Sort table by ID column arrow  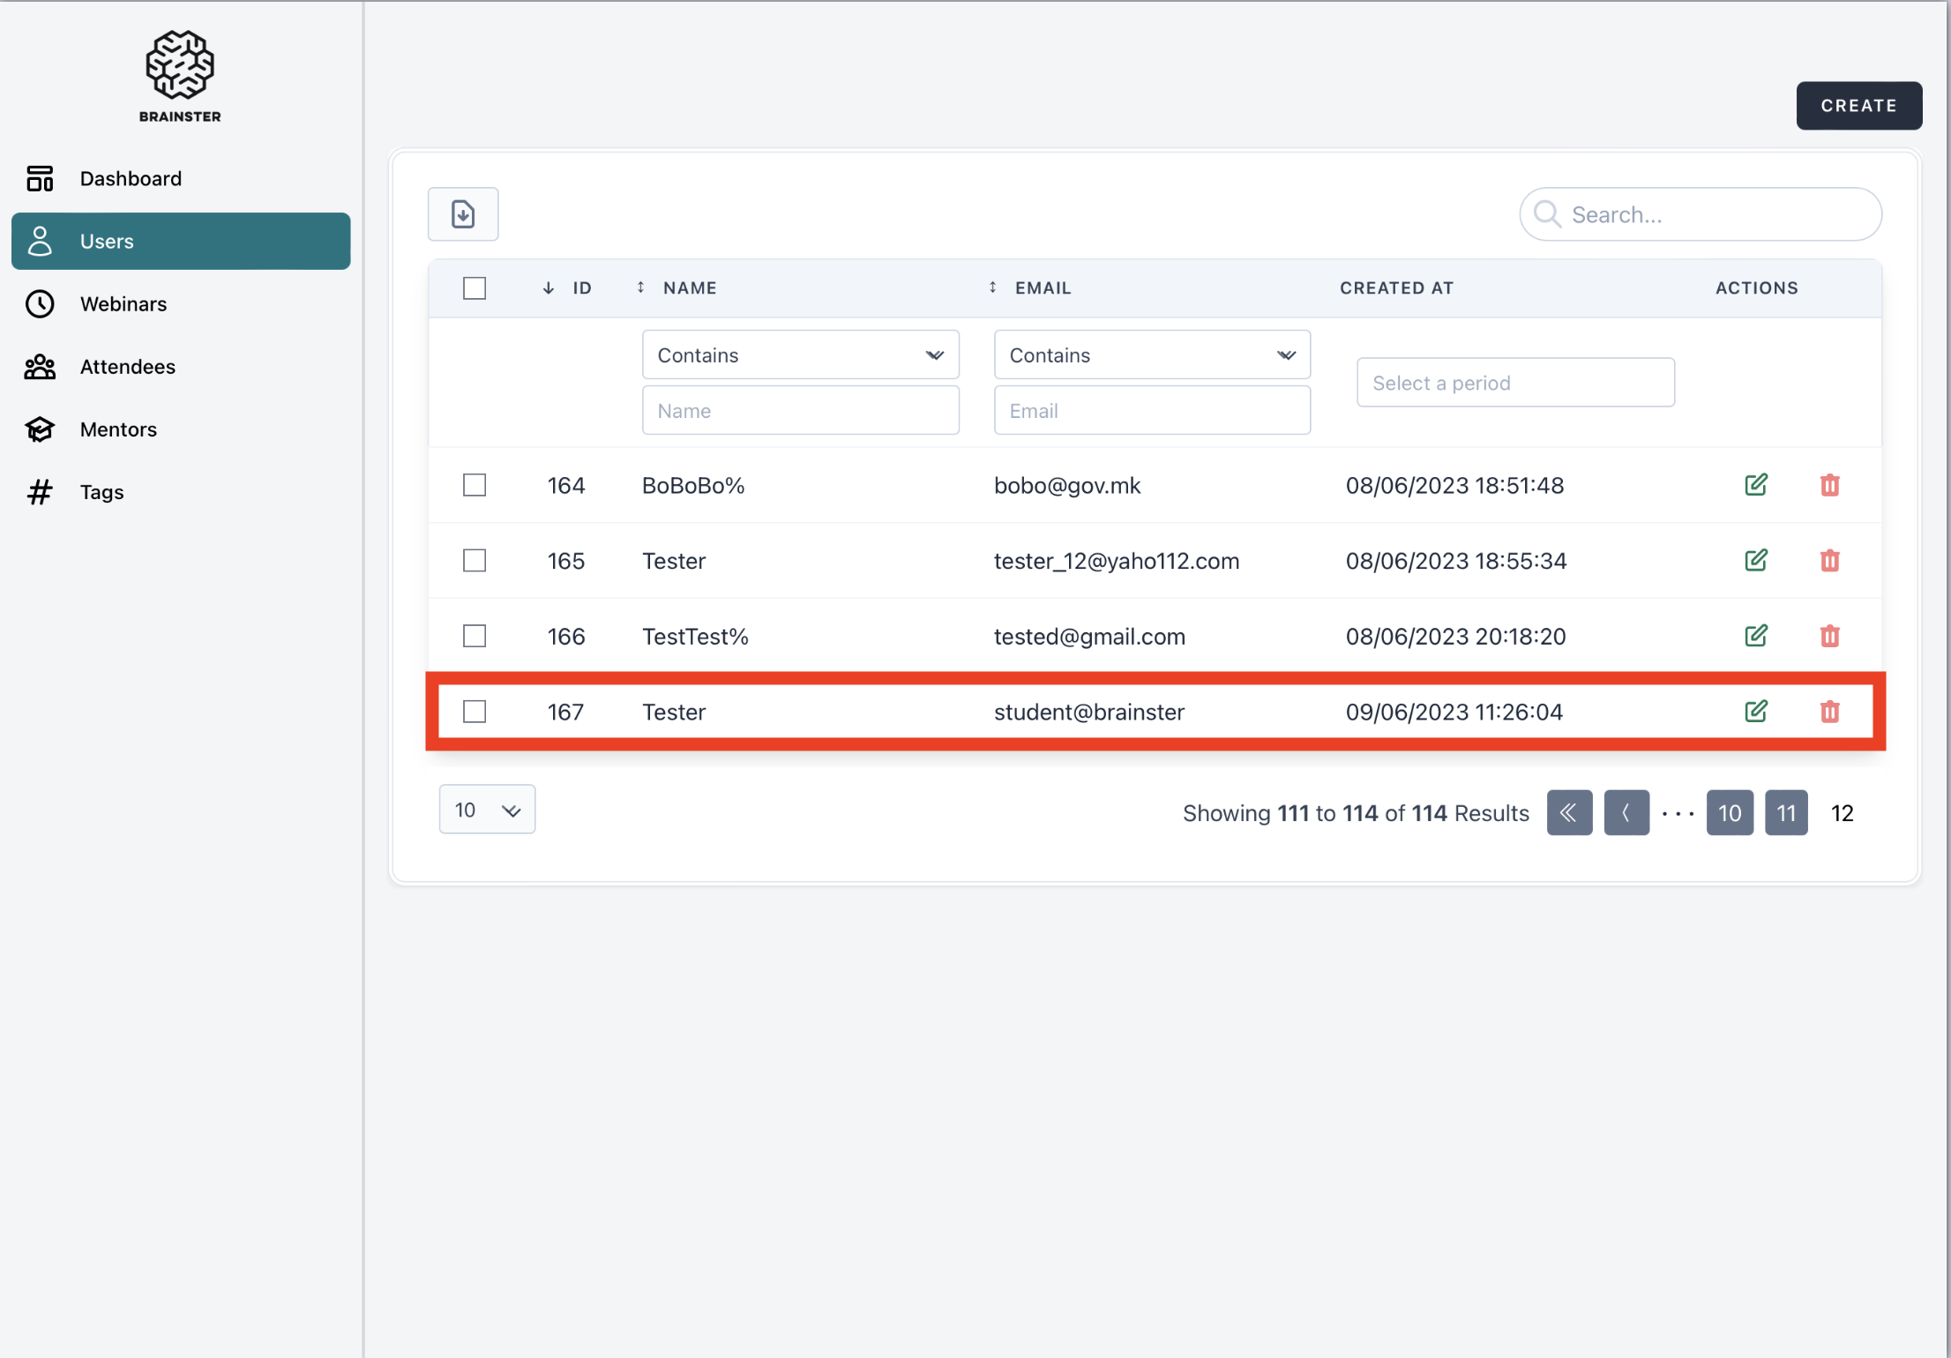coord(549,288)
